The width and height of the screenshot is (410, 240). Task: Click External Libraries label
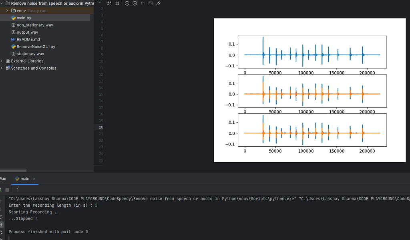pyautogui.click(x=27, y=61)
